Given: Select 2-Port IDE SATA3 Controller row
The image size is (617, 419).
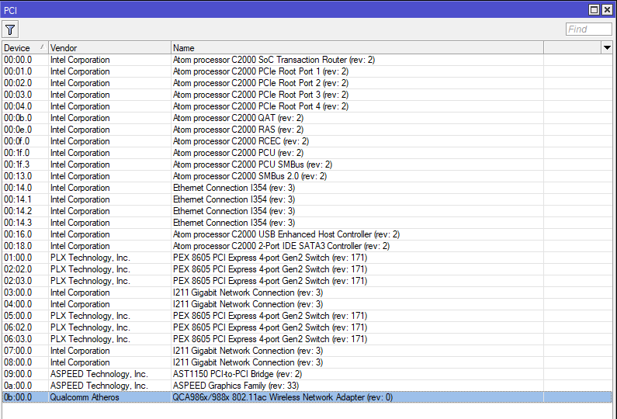Looking at the screenshot, I should pos(307,246).
